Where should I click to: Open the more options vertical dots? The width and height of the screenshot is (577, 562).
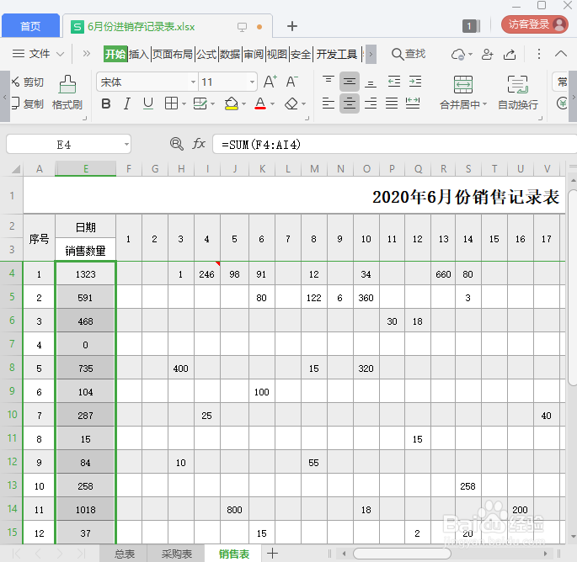pos(539,54)
